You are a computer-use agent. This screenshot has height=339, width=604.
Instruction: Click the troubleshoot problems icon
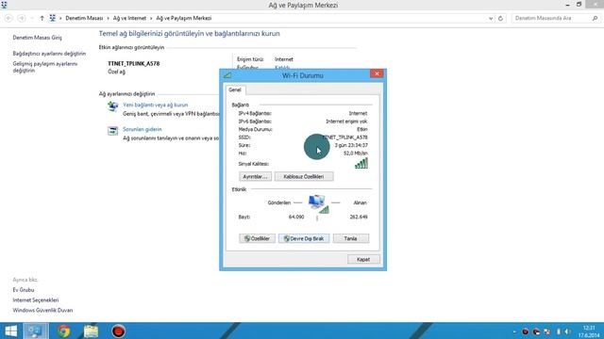point(112,131)
